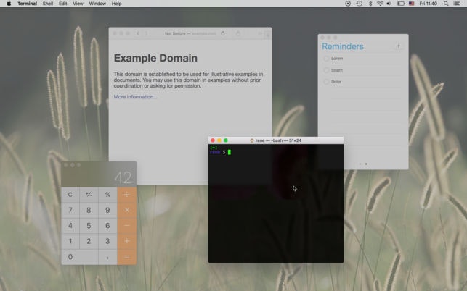This screenshot has height=291, width=467.
Task: Click the Calculator 5 key
Action: point(89,226)
